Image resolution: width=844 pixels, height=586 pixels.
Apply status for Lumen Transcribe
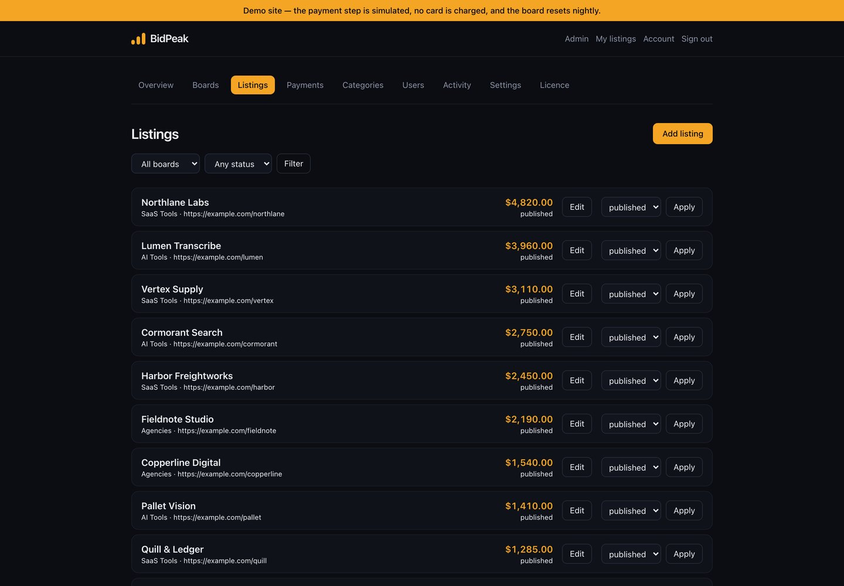tap(684, 250)
